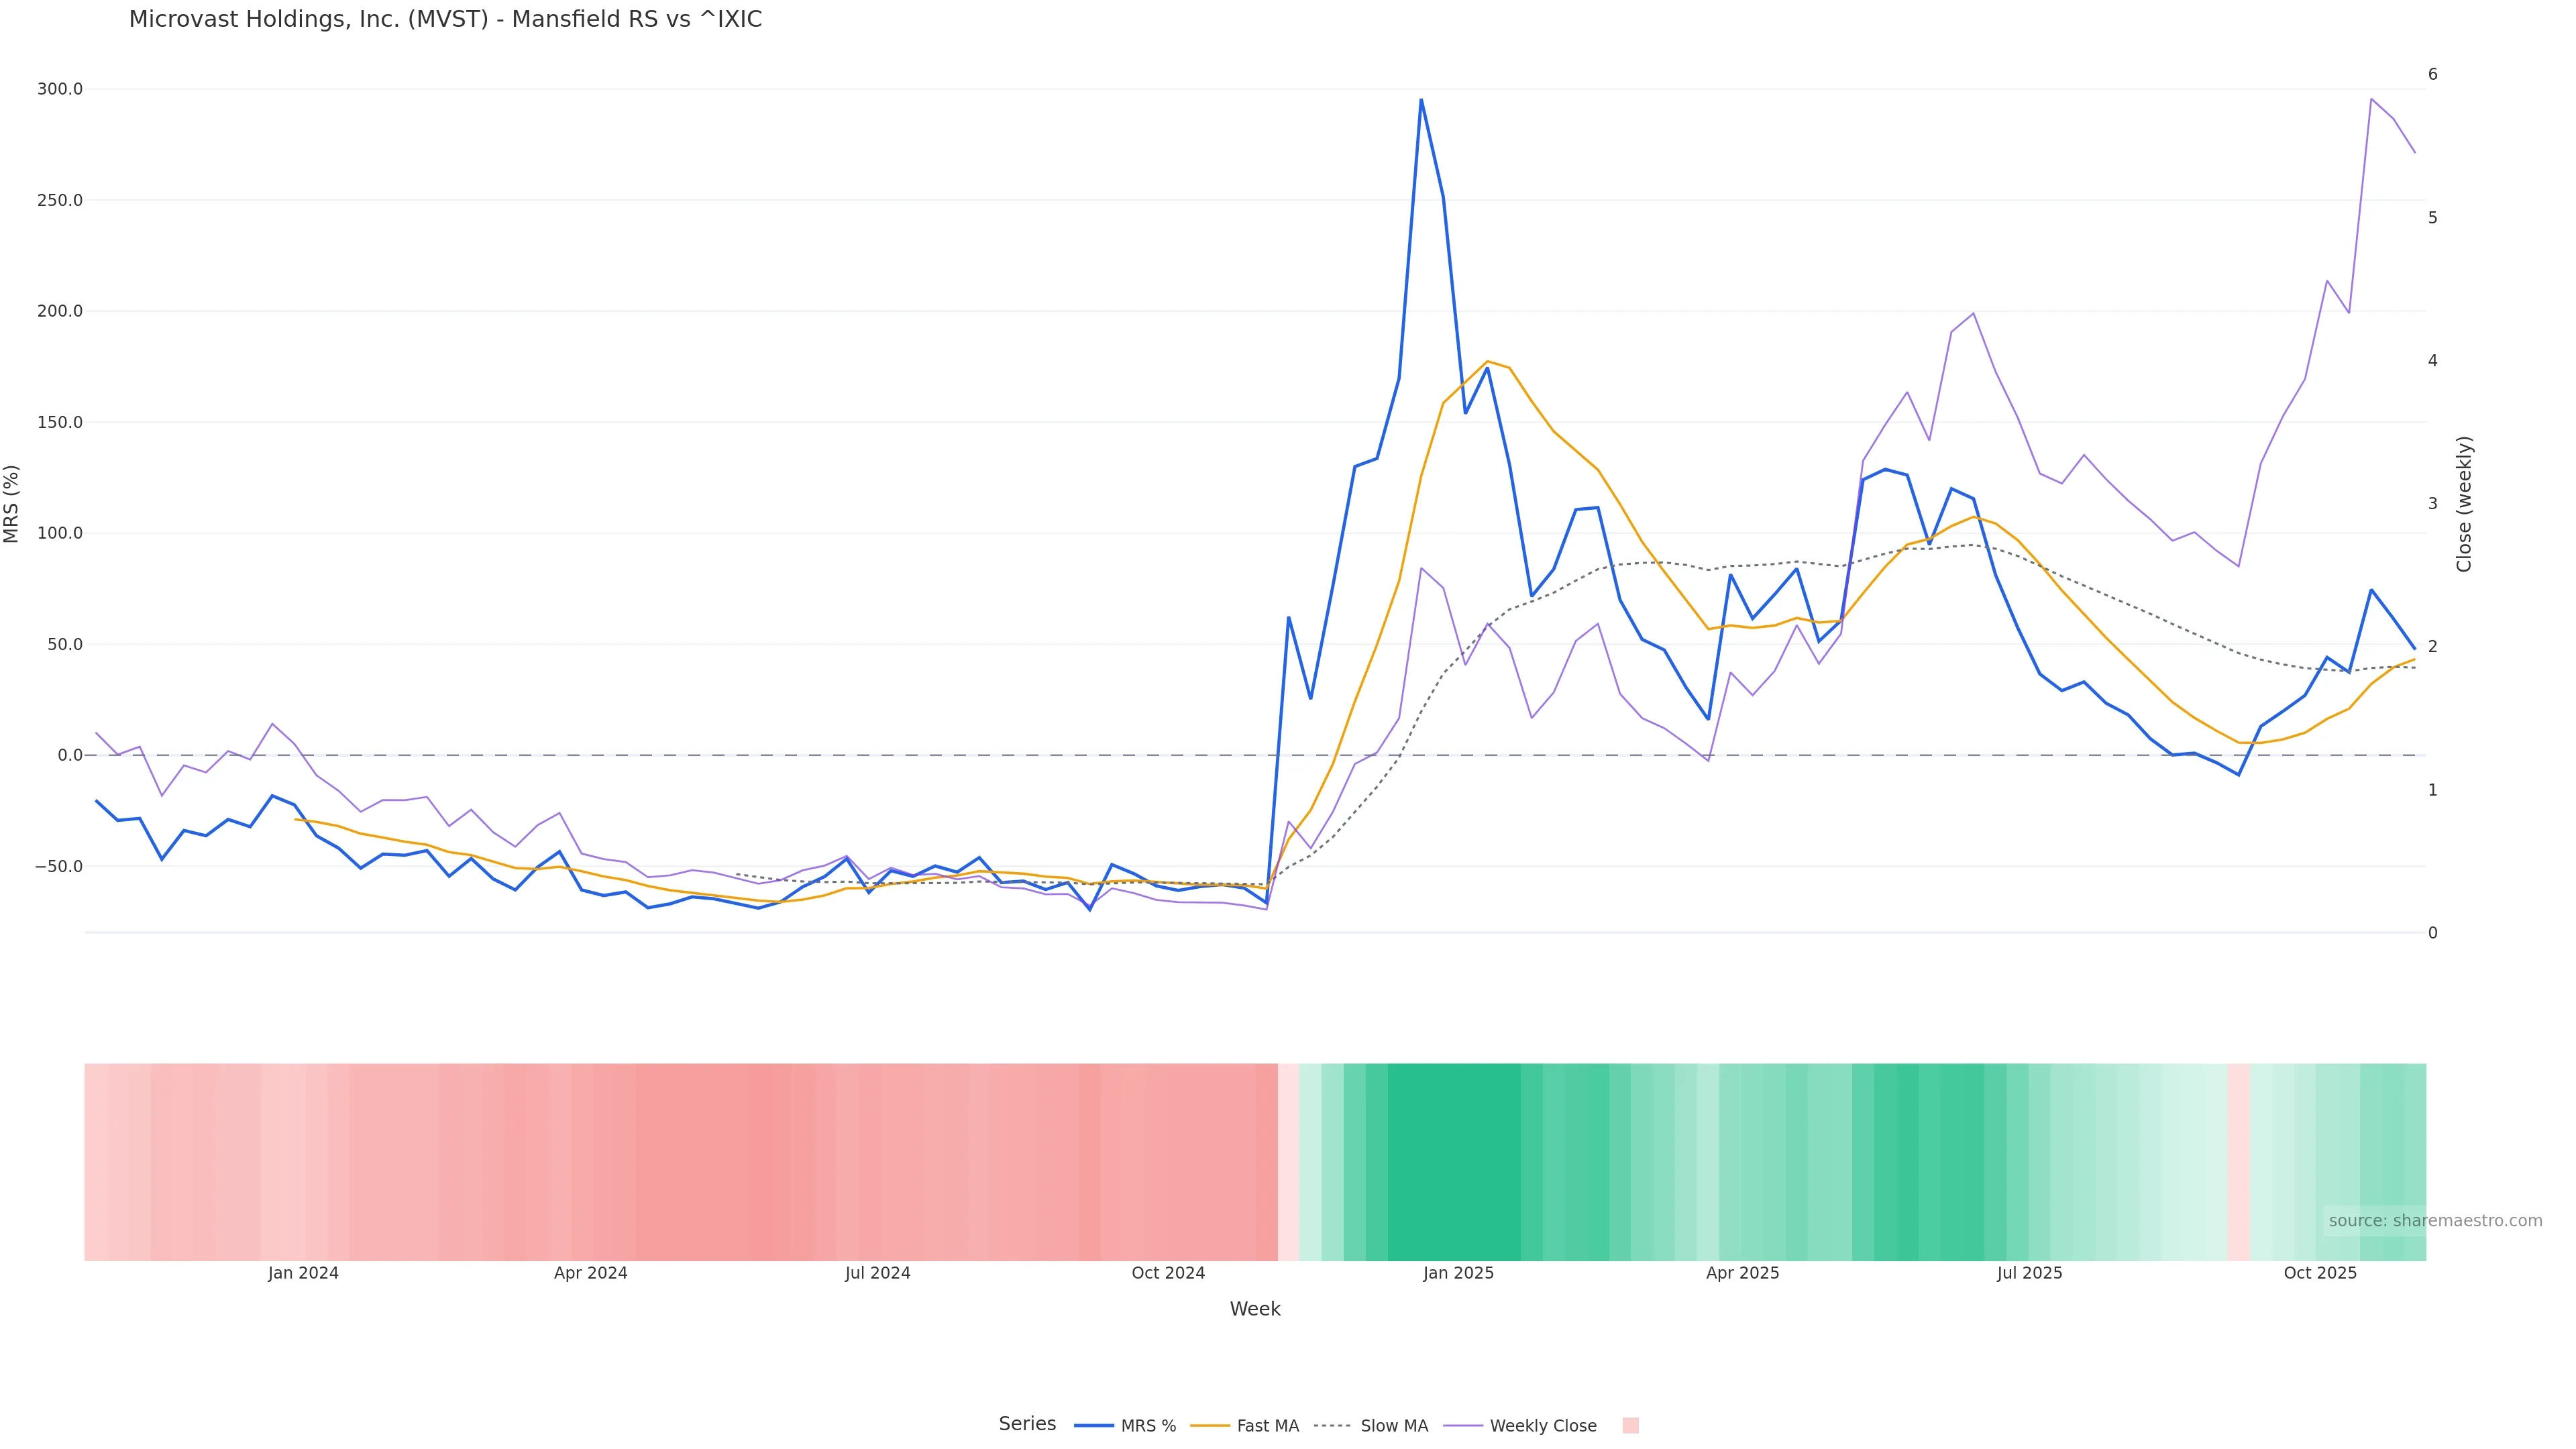Click the orange Fast MA legend line icon
The width and height of the screenshot is (2576, 1449).
tap(1210, 1426)
